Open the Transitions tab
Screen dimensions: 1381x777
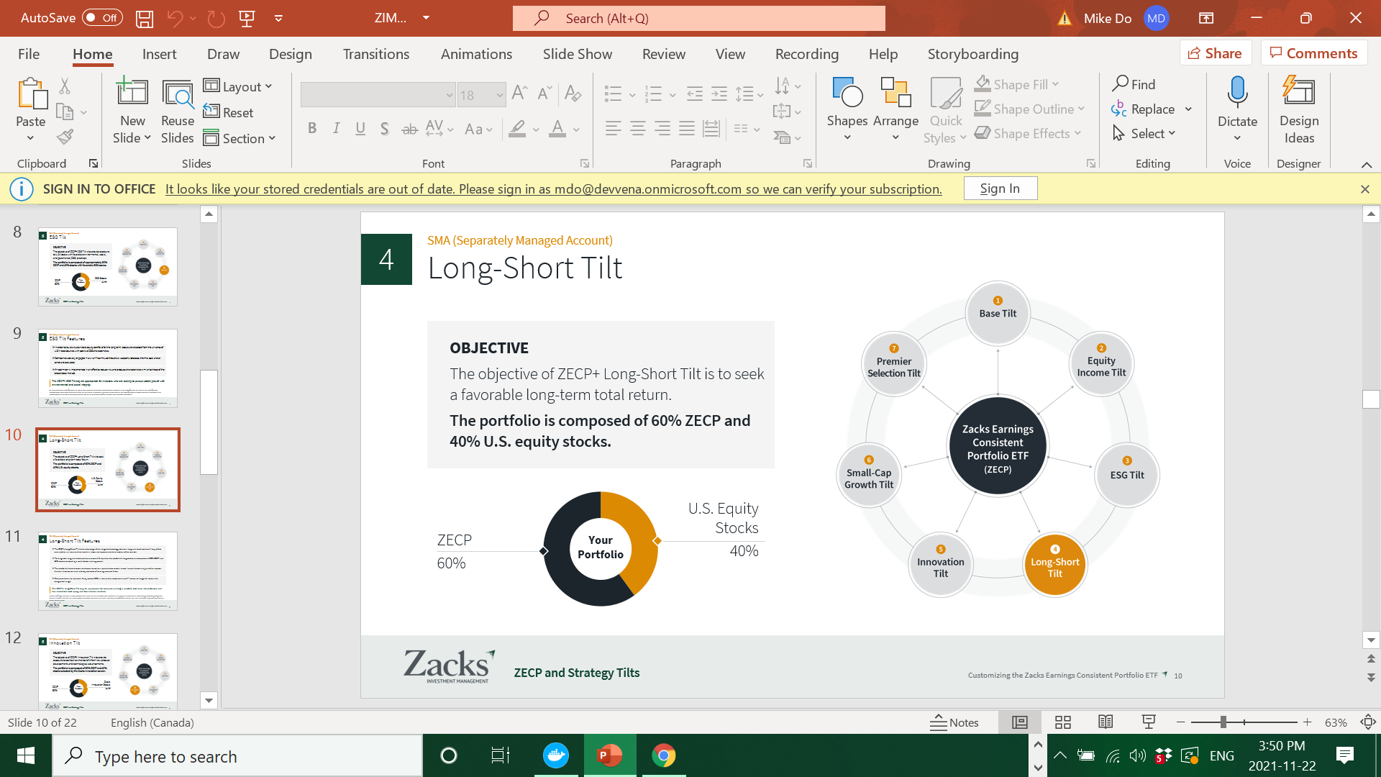375,54
